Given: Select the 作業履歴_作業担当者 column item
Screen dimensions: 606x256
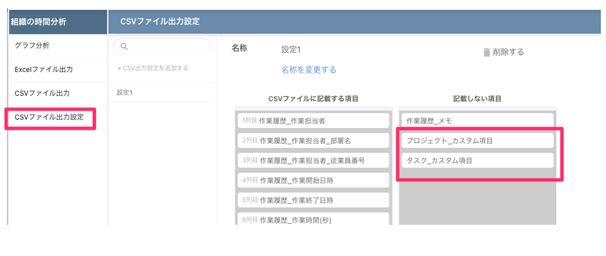Looking at the screenshot, I should pyautogui.click(x=313, y=121).
